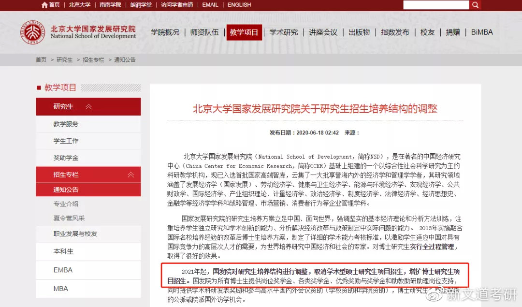Open 捐赠 navigation menu
522x307 pixels.
tap(453, 32)
